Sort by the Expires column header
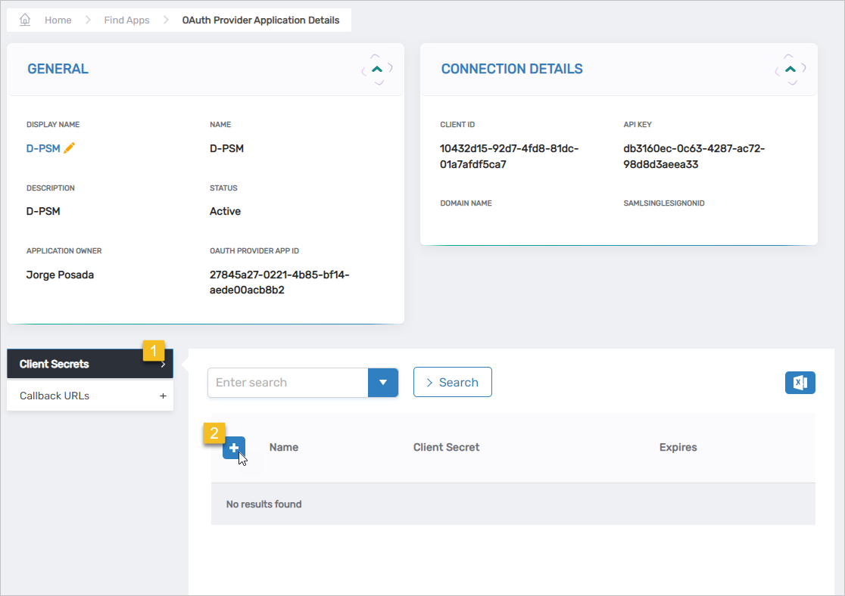The width and height of the screenshot is (845, 596). pyautogui.click(x=678, y=447)
